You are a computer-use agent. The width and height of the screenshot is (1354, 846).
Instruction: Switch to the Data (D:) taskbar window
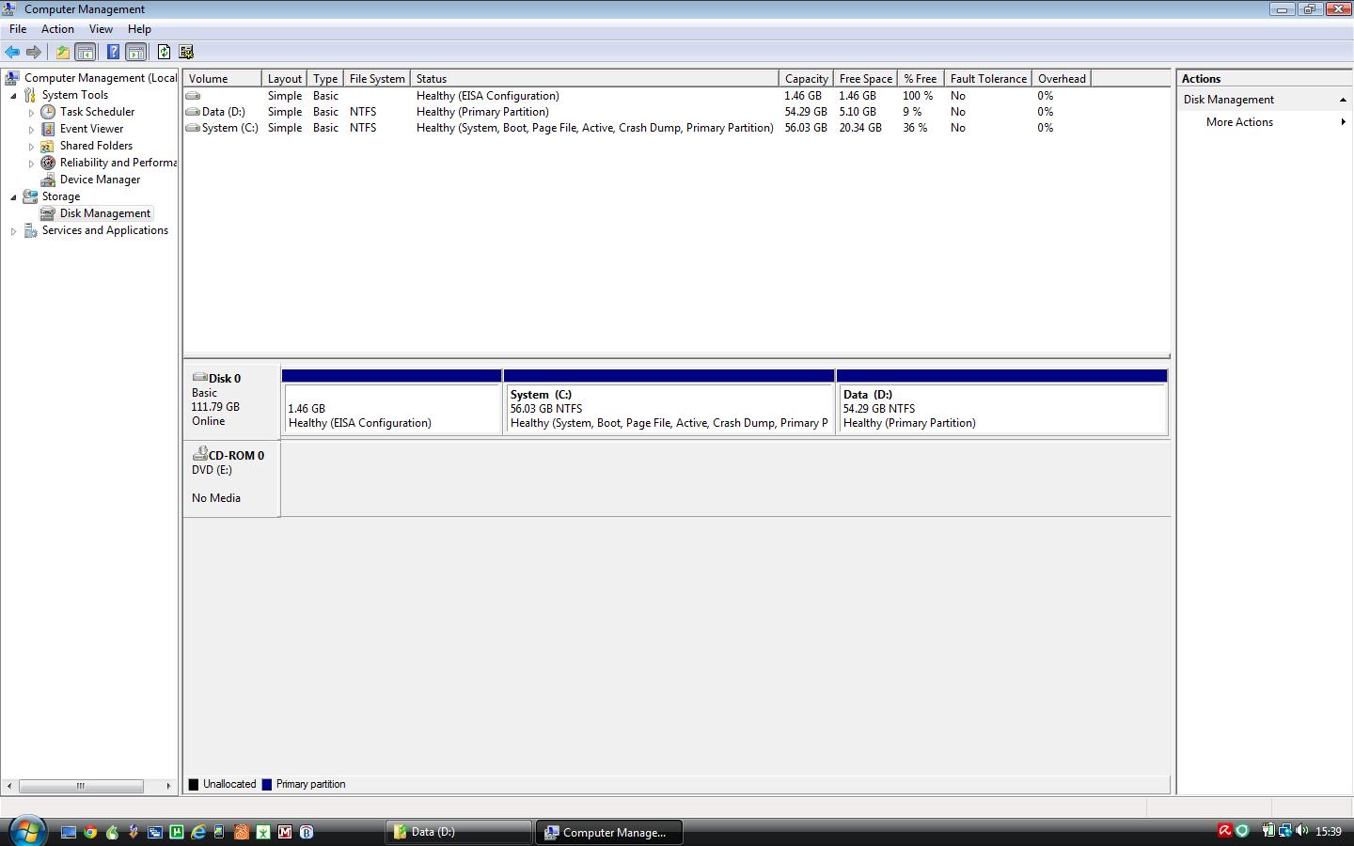458,832
